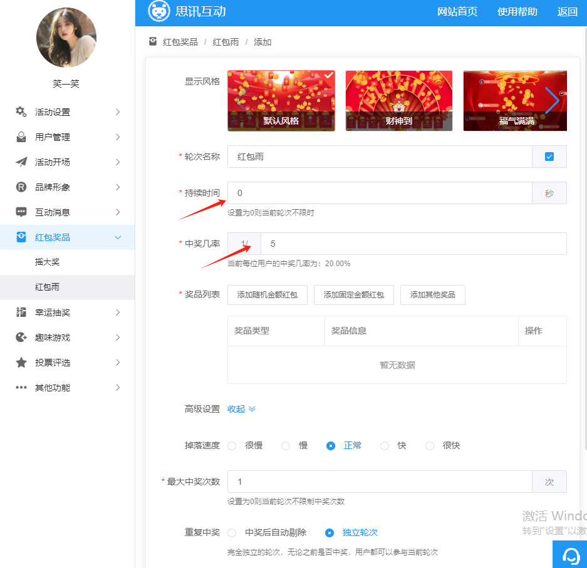587x568 pixels.
Task: Click 奖品类型 column header
Action: (x=252, y=331)
